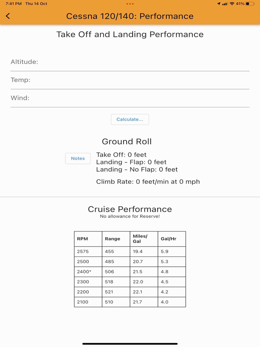Tap the three-dot multitasking icon
This screenshot has width=260, height=347.
point(130,4)
